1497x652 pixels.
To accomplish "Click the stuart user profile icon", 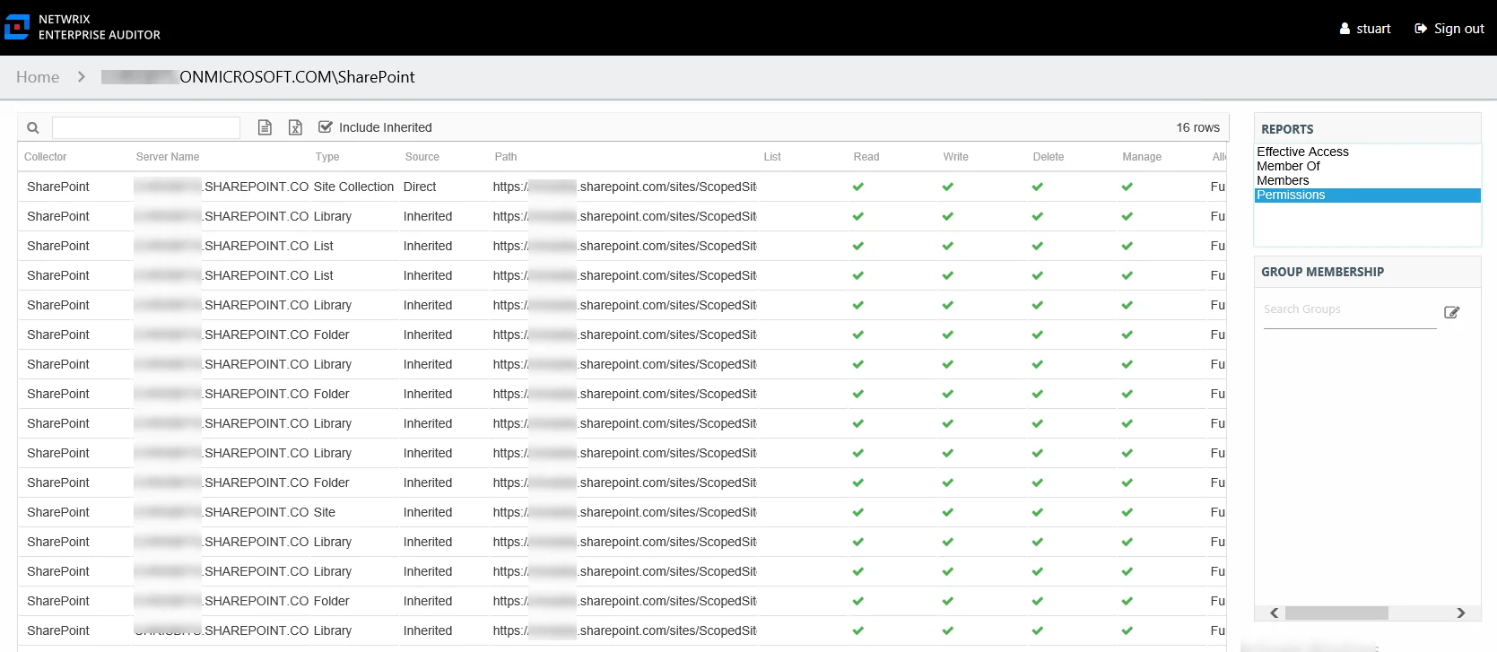I will [1345, 29].
